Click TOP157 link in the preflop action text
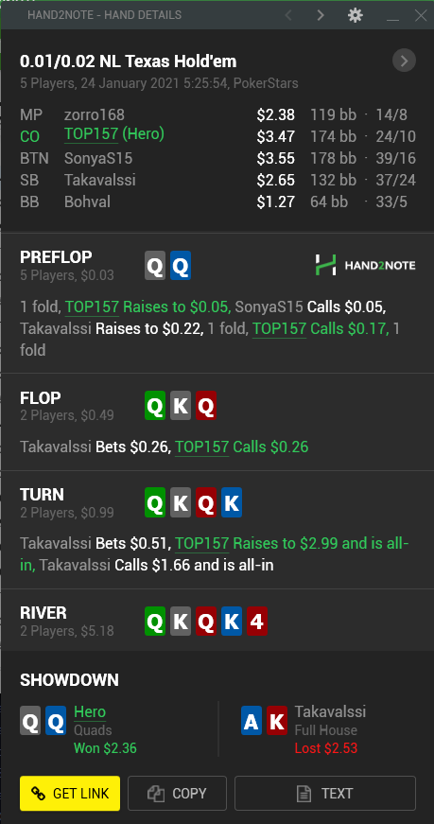This screenshot has width=434, height=824. (x=92, y=307)
